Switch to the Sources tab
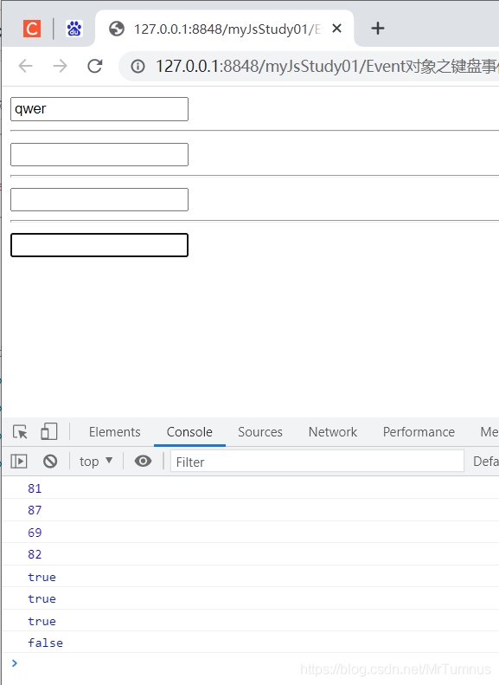The image size is (499, 685). tap(260, 432)
